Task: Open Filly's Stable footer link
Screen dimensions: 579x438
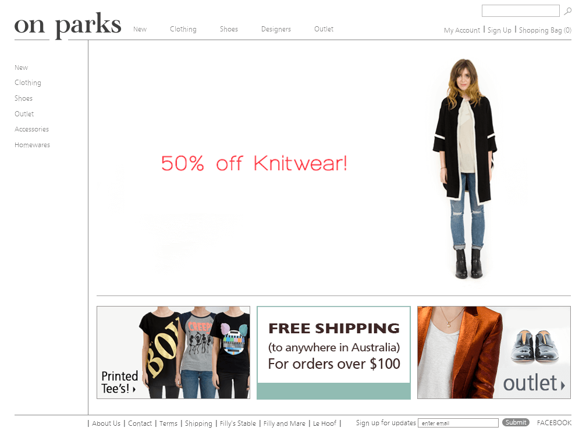Action: [x=238, y=423]
